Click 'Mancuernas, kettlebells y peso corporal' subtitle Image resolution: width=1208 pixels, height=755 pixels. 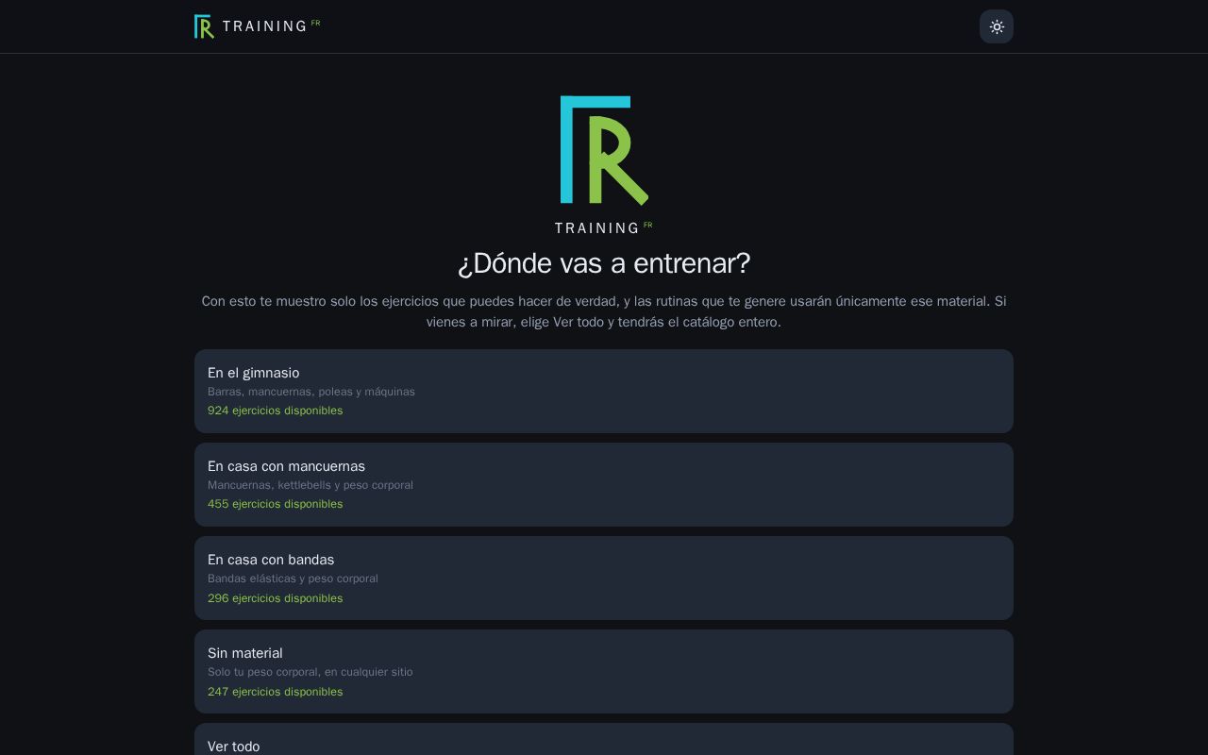pos(310,485)
